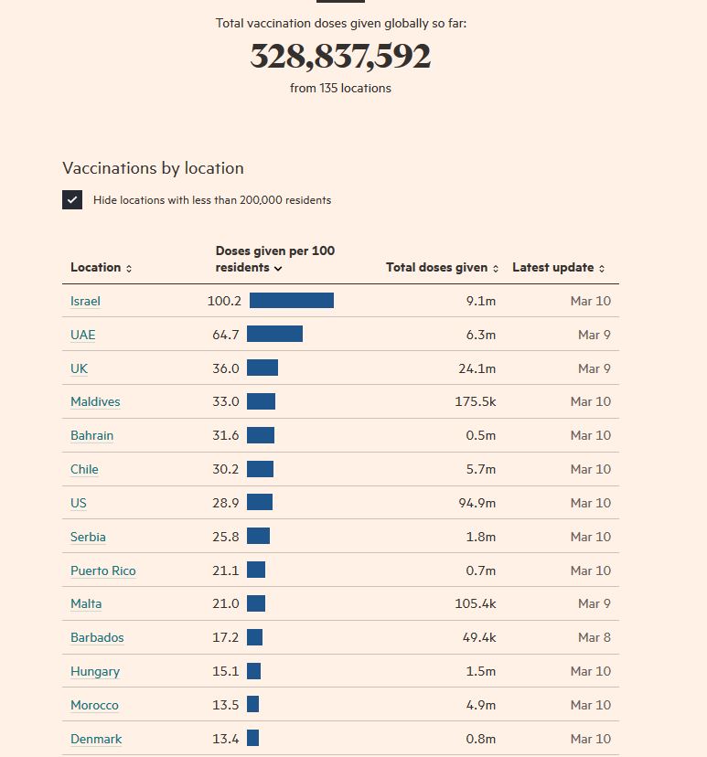Sort table by Latest update column
This screenshot has height=757, width=707.
pyautogui.click(x=552, y=268)
